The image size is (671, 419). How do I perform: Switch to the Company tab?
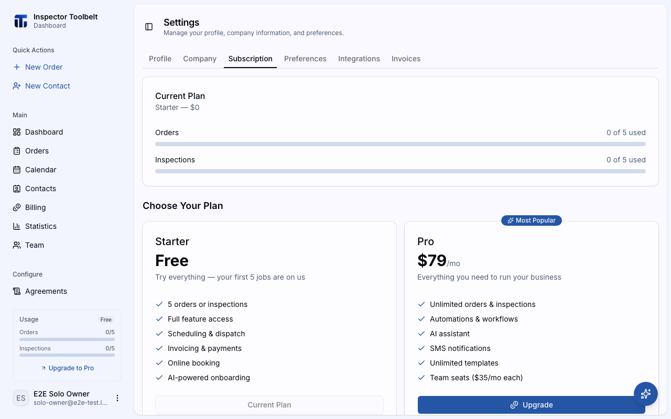pyautogui.click(x=200, y=59)
